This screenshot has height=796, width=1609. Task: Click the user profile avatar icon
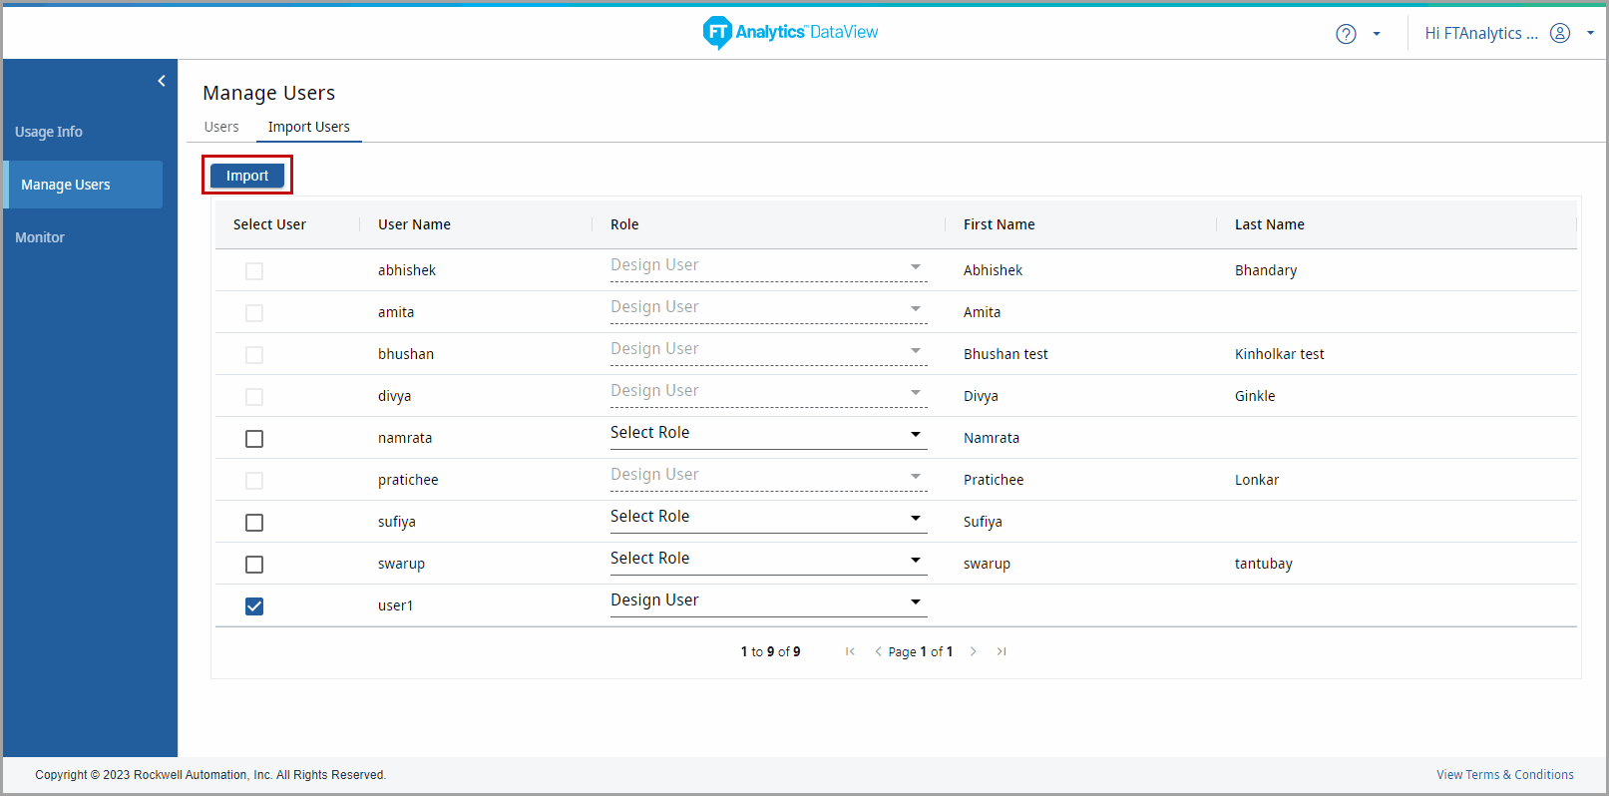tap(1560, 33)
